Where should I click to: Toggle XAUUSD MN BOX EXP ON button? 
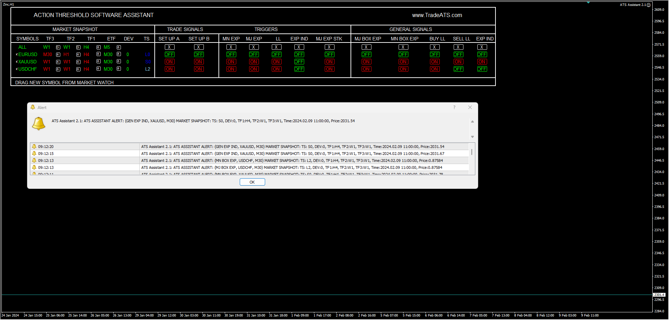403,62
